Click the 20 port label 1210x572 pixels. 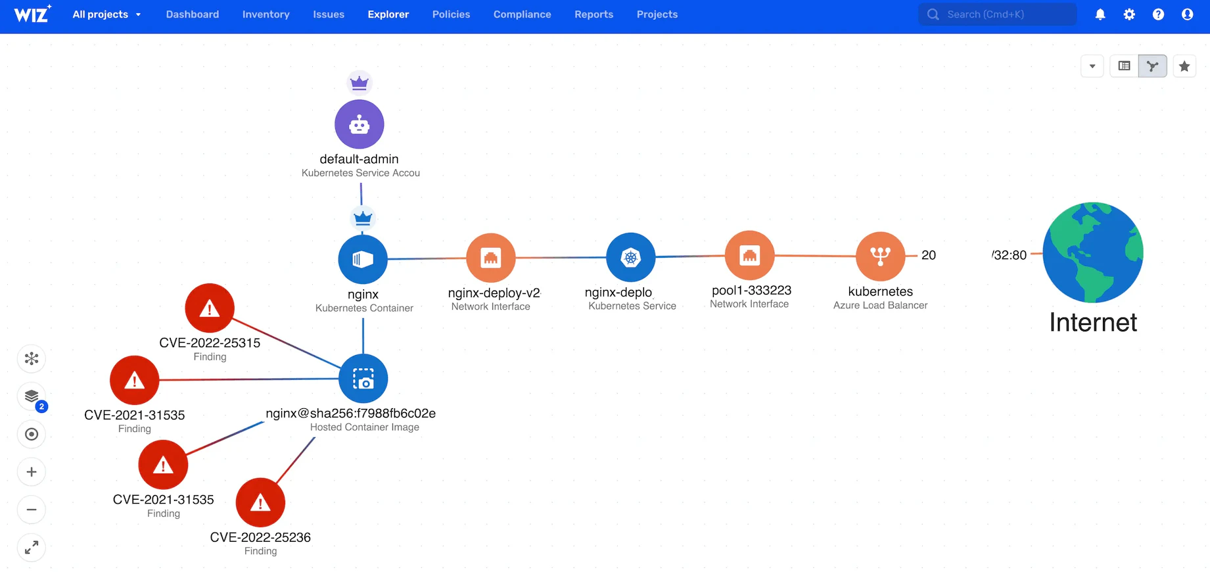929,255
